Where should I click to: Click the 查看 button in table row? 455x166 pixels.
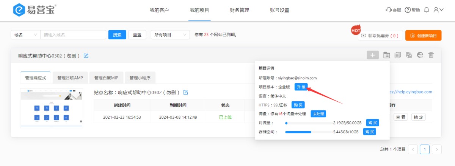(x=401, y=117)
